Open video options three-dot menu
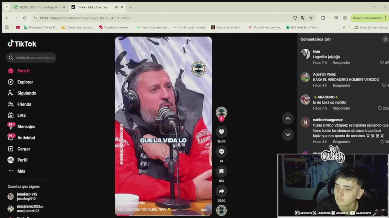Viewport: 389px width, 218px height. pos(205,43)
